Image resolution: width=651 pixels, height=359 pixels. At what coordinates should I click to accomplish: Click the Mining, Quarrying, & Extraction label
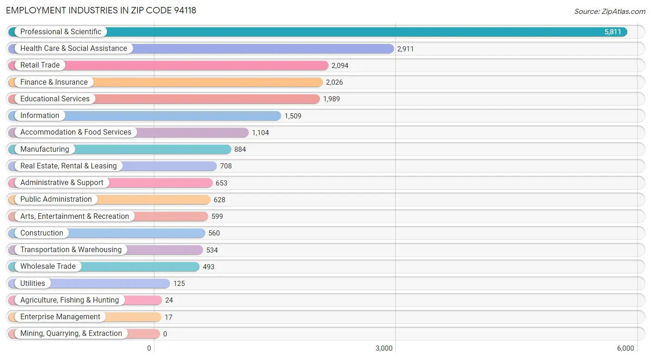pyautogui.click(x=71, y=334)
